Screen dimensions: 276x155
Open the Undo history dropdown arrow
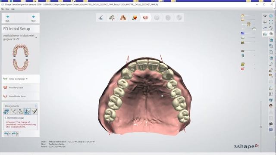click(9, 134)
